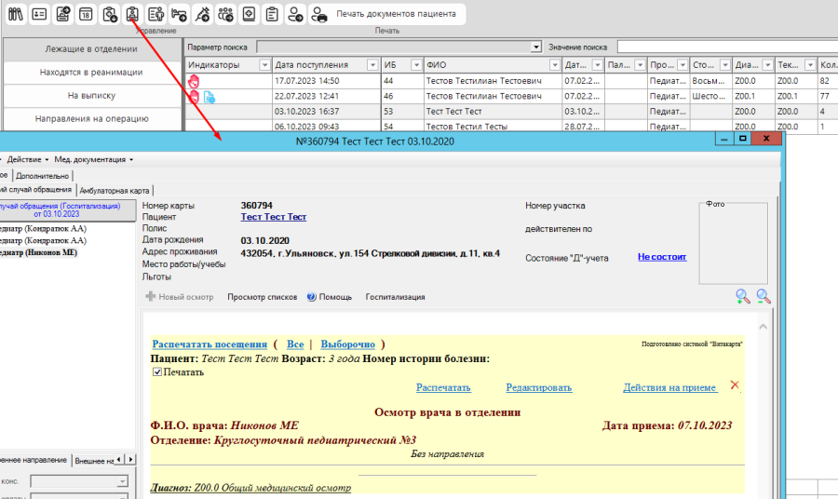Click the Редактировать link

click(x=539, y=388)
